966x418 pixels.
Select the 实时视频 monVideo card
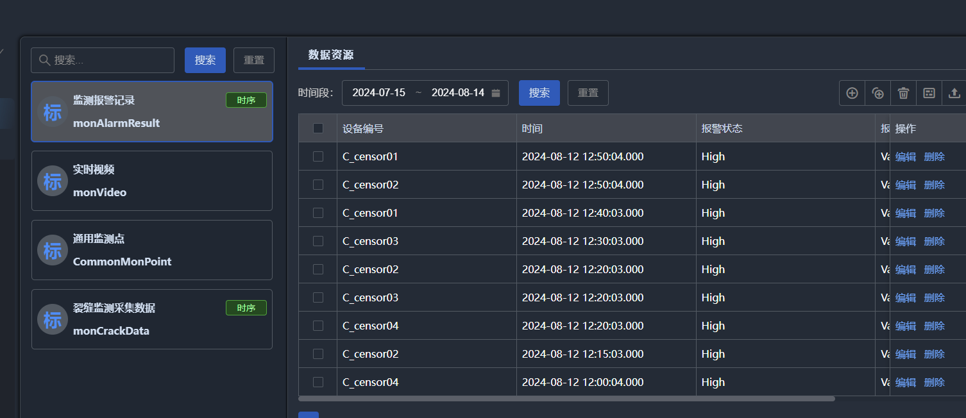(x=152, y=181)
